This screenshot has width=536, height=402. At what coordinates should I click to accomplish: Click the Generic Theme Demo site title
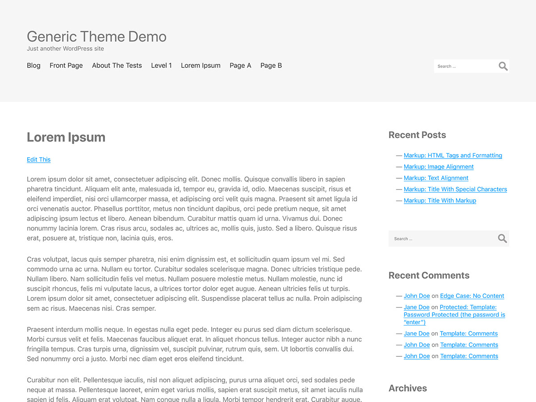tap(96, 37)
